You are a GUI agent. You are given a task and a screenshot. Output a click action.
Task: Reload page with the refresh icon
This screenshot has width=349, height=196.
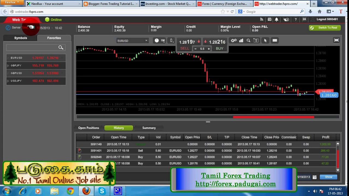[x=232, y=12]
